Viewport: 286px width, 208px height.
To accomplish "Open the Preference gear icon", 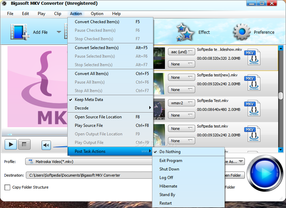I will [242, 32].
